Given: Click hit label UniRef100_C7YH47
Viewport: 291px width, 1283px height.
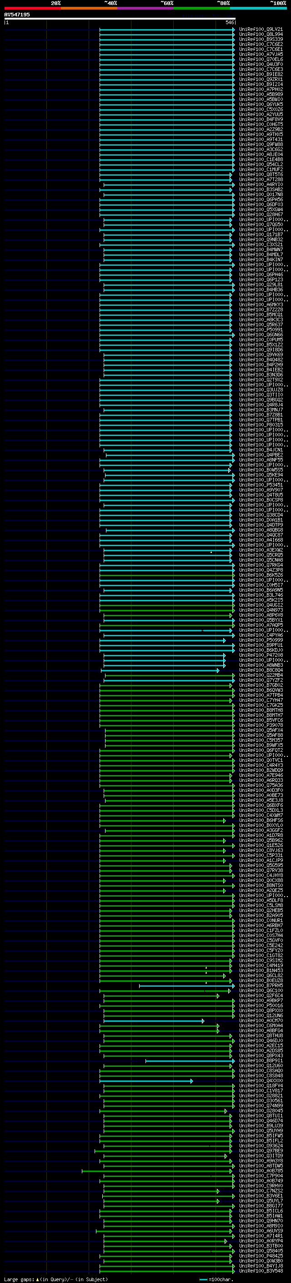Looking at the screenshot, I should tap(261, 700).
